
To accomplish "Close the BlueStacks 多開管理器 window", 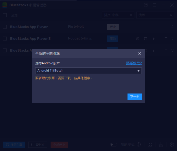I will (172, 5).
